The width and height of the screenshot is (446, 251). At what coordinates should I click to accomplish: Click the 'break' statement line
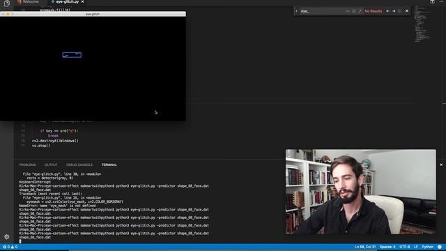click(53, 136)
